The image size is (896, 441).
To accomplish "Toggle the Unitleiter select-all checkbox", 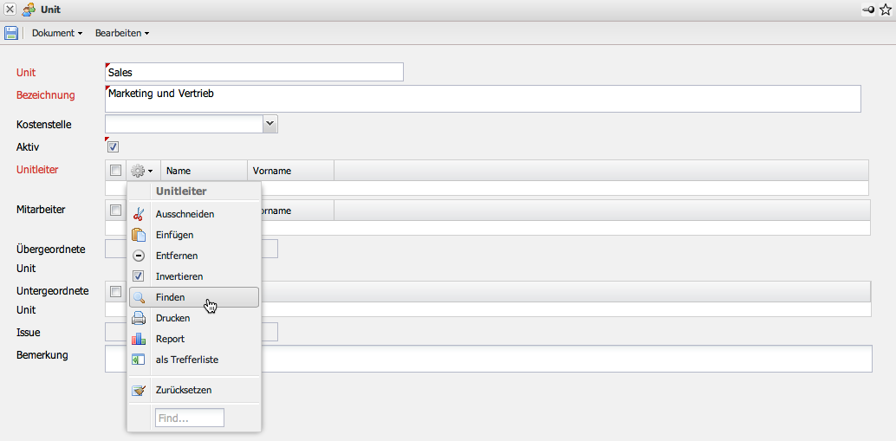I will pyautogui.click(x=116, y=170).
